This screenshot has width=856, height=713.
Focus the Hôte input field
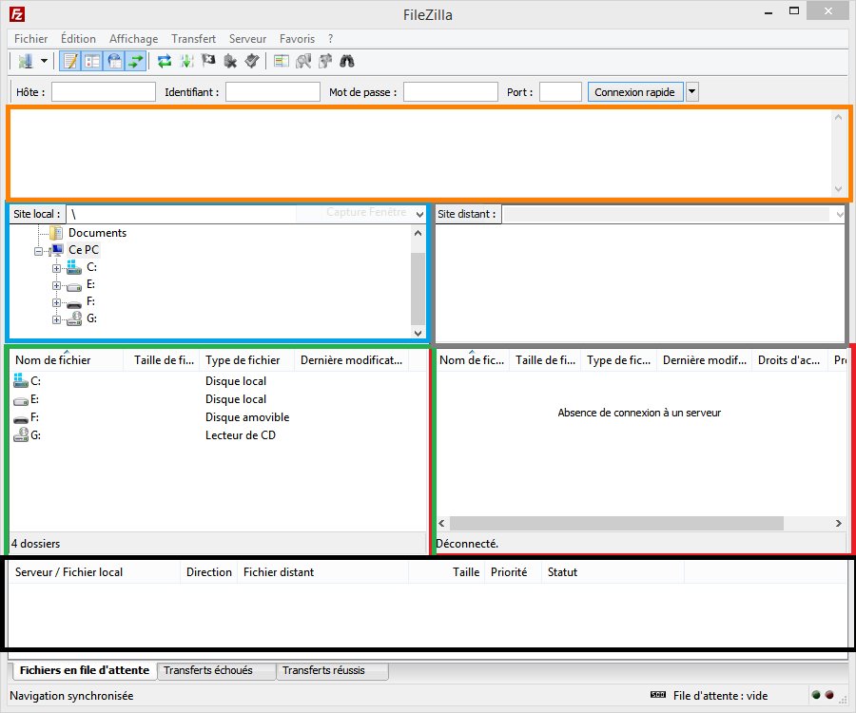104,91
